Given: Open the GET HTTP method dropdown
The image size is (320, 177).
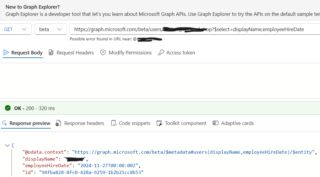Looking at the screenshot, I should (16, 29).
